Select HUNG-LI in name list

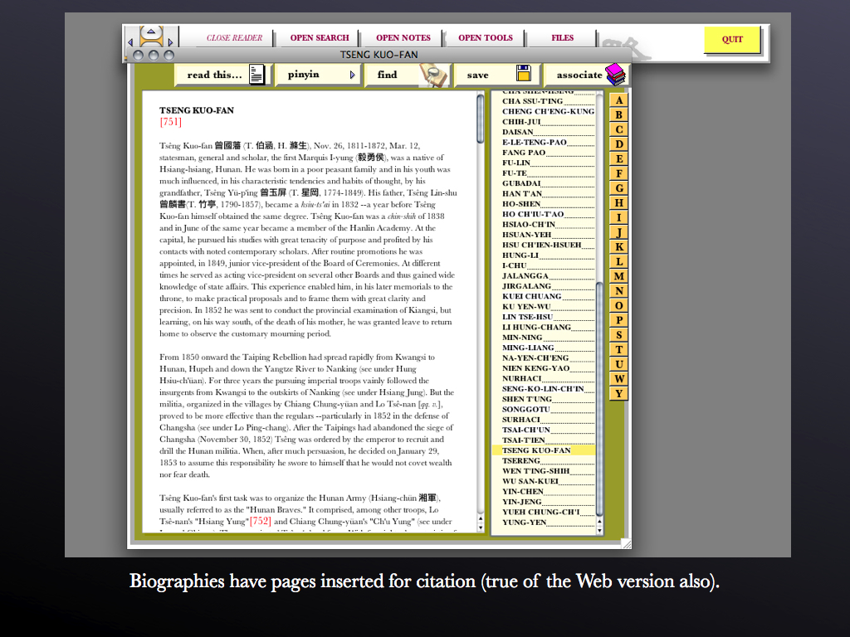tap(520, 255)
